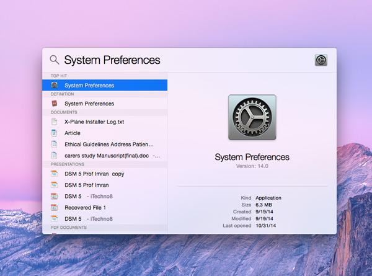Click the Top Hit section header

point(59,76)
